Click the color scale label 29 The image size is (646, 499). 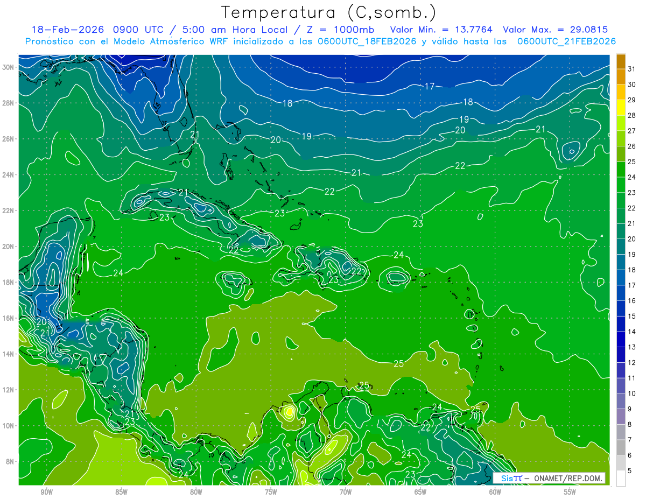[632, 100]
